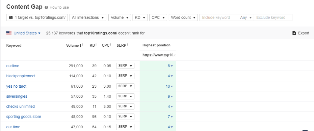Open the Any match-type selector
Image resolution: width=314 pixels, height=131 pixels.
click(246, 17)
